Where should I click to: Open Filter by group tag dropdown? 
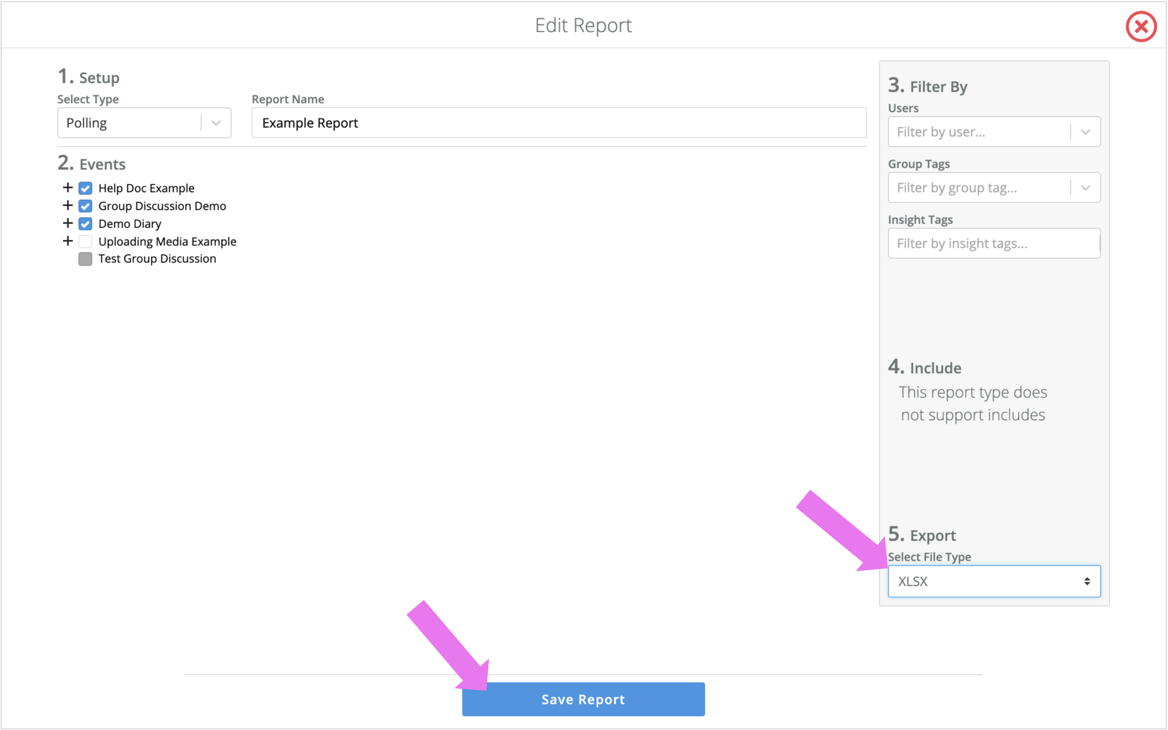(x=1085, y=187)
